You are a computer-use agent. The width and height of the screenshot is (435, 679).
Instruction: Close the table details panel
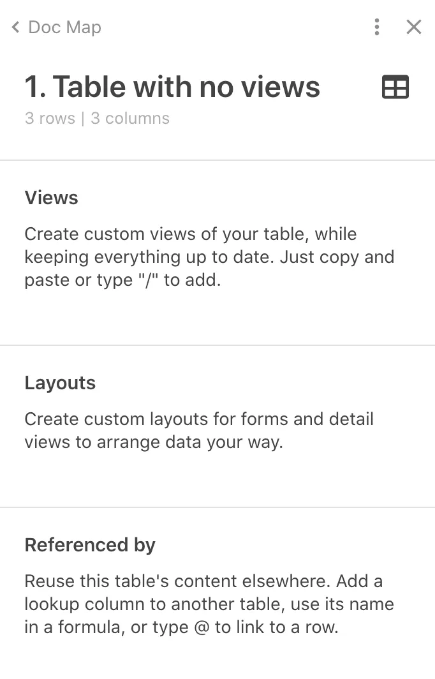point(414,27)
